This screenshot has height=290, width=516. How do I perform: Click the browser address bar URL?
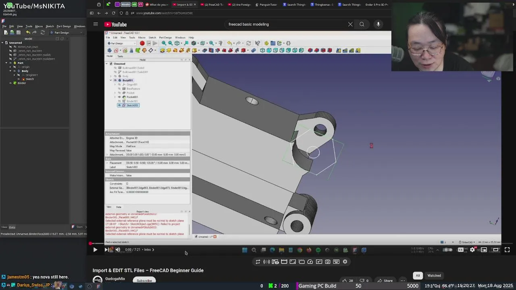click(x=164, y=13)
